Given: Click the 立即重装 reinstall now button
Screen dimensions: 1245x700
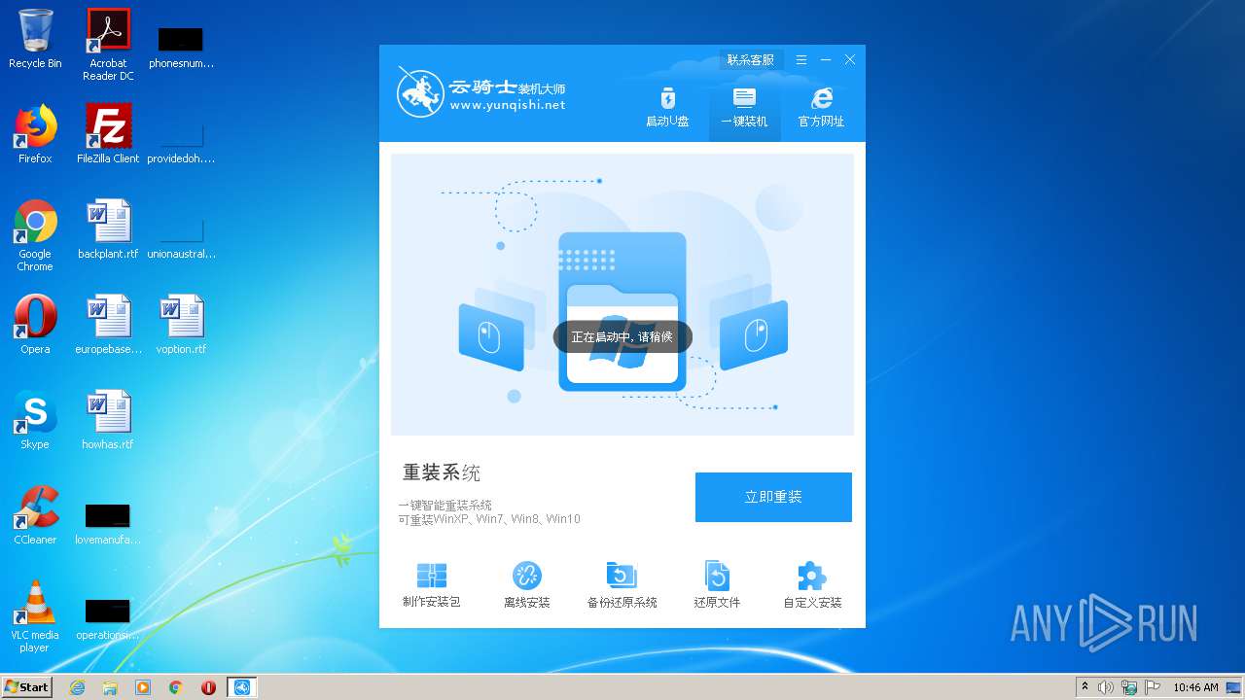Looking at the screenshot, I should [773, 497].
